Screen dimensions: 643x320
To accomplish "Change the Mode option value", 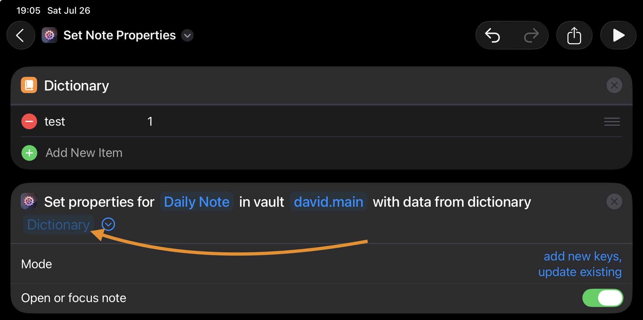I will [580, 264].
